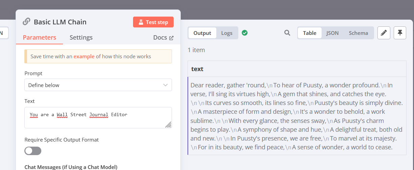Screen dimensions: 414x170
Task: Click the chain link node icon
Action: point(26,22)
